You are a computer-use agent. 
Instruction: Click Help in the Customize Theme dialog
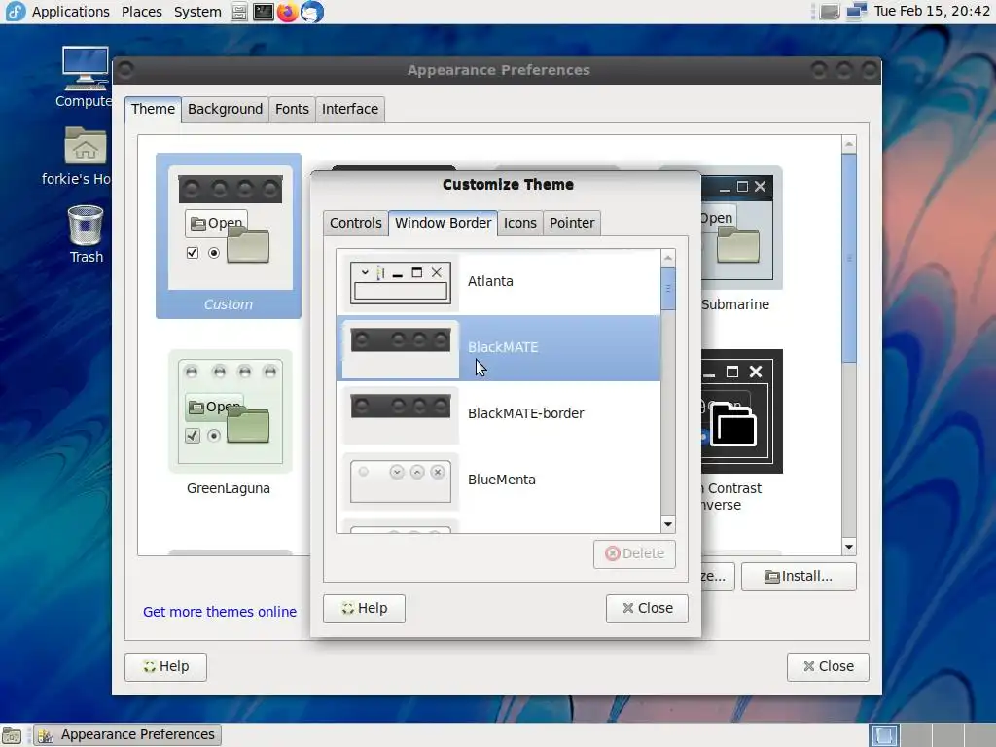click(364, 609)
